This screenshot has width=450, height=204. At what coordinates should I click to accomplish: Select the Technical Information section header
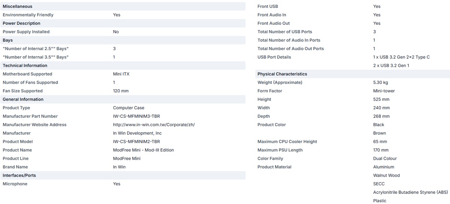point(25,66)
